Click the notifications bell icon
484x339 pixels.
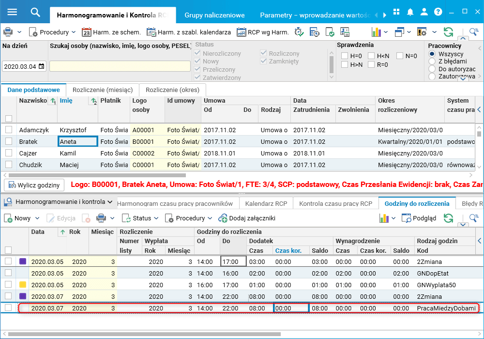coord(410,12)
